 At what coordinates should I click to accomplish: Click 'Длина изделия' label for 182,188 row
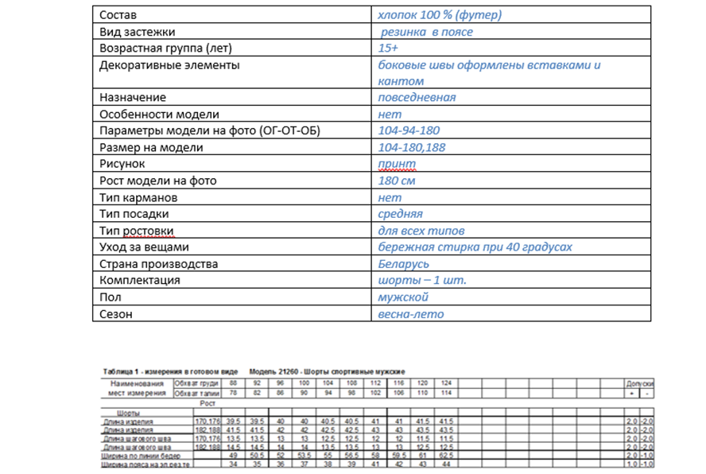point(128,429)
